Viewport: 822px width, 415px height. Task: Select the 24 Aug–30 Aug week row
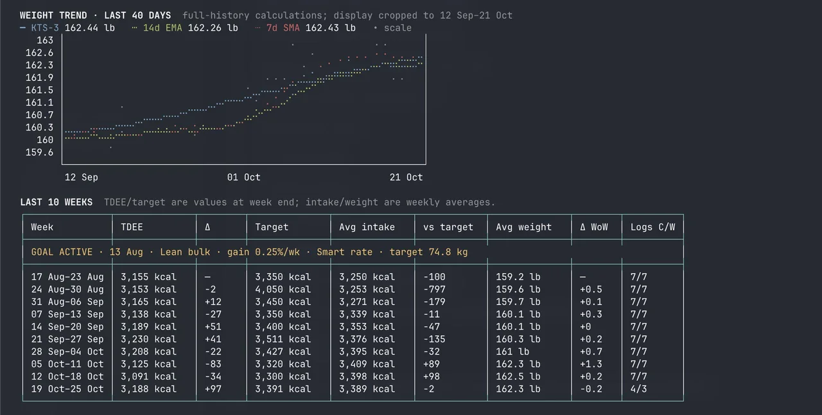tap(353, 290)
